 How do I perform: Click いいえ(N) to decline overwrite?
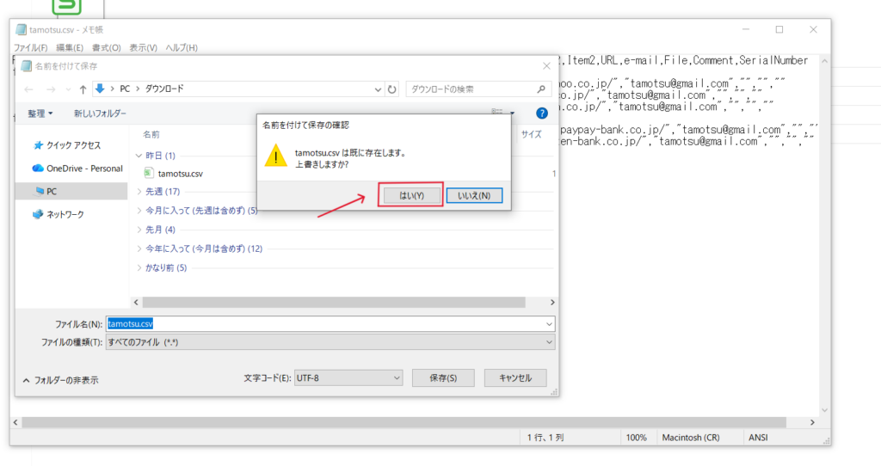click(474, 195)
